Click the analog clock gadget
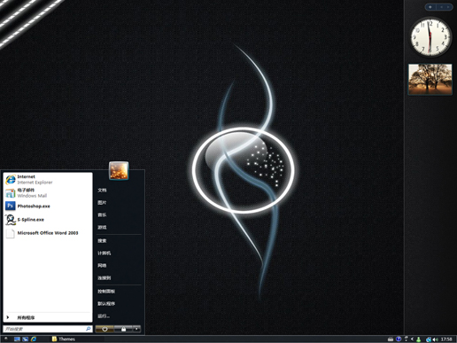457x343 pixels. [430, 37]
